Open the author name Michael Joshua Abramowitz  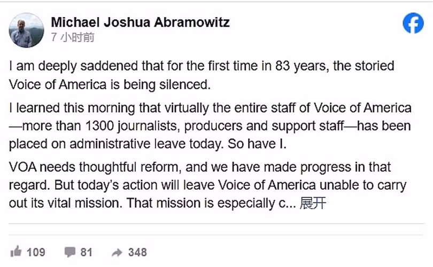[x=140, y=22]
